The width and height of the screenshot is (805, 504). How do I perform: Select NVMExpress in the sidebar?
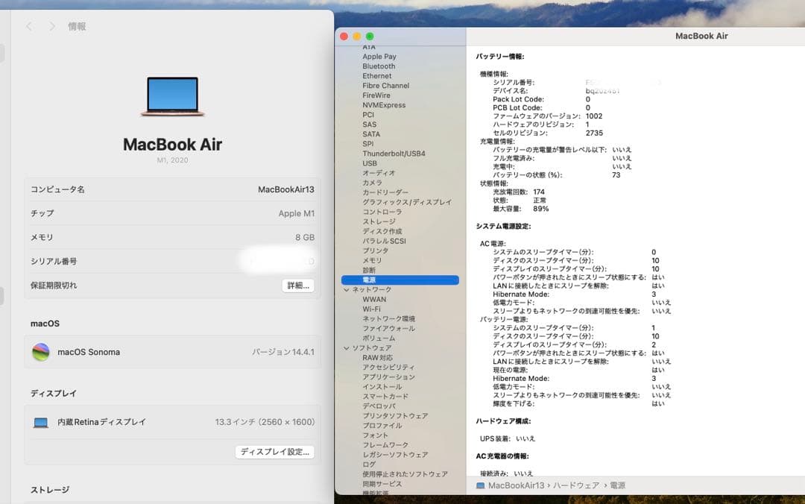pos(384,105)
